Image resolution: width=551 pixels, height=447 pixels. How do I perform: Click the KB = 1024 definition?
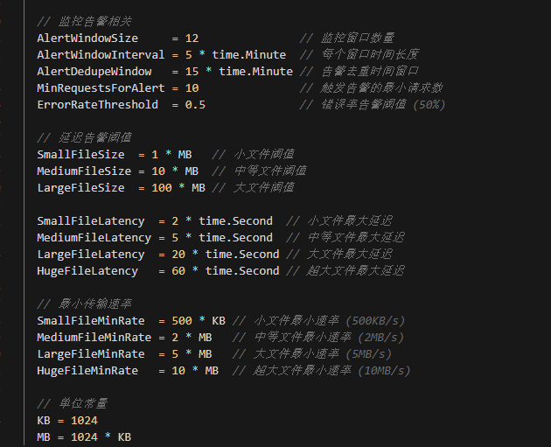click(x=67, y=420)
